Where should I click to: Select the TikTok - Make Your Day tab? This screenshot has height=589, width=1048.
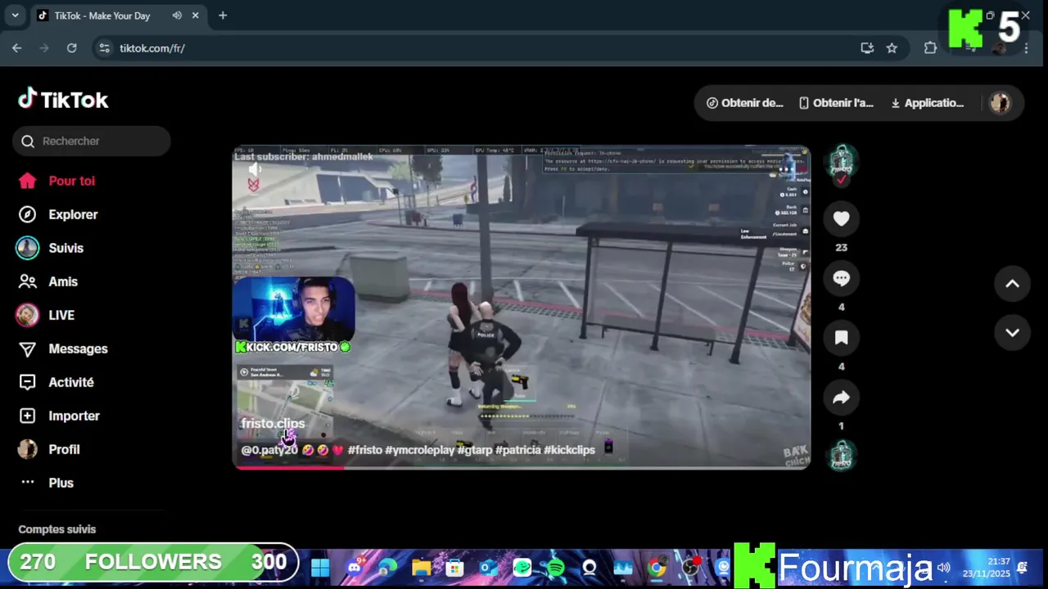point(118,16)
